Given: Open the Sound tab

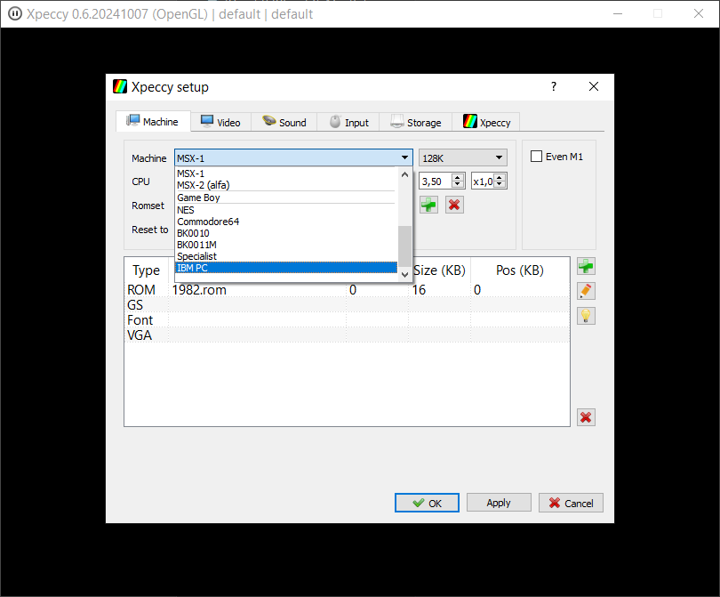Looking at the screenshot, I should pos(284,122).
